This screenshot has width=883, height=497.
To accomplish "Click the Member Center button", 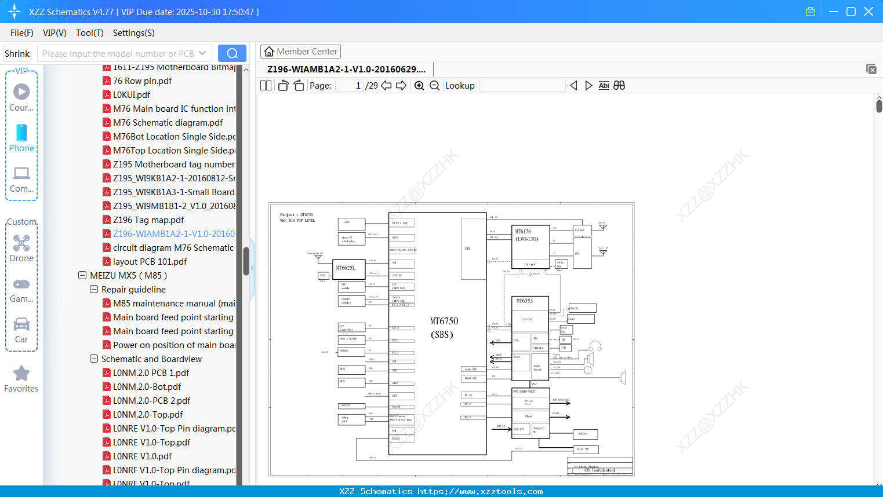I will (x=300, y=52).
